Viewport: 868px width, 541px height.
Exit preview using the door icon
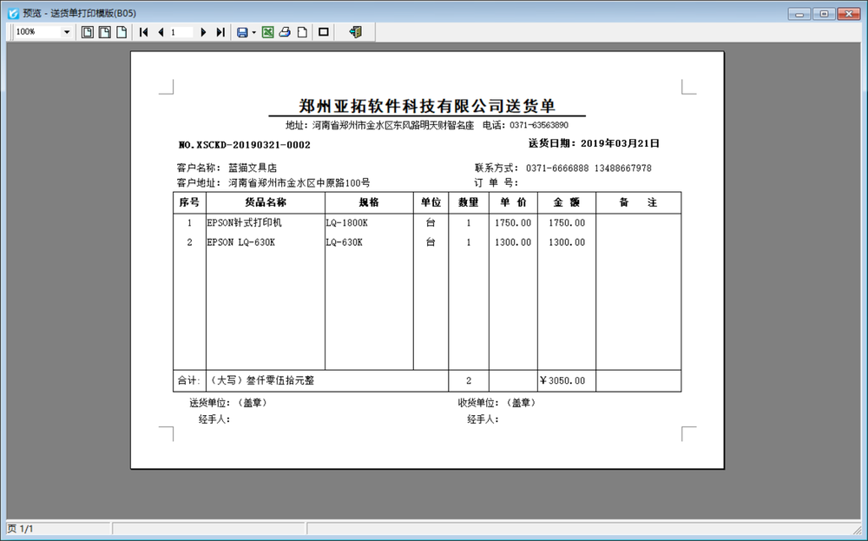coord(354,32)
